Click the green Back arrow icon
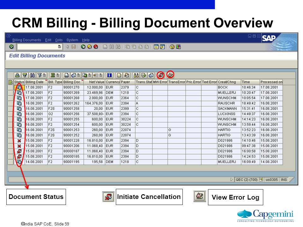The image size is (303, 227). tap(83, 47)
